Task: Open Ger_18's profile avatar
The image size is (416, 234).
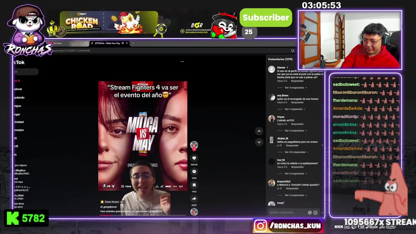Action: [x=271, y=162]
